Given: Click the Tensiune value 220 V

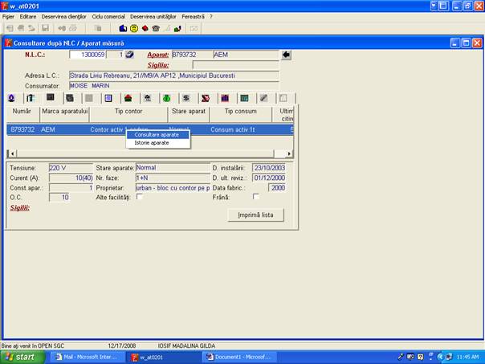Looking at the screenshot, I should 71,168.
